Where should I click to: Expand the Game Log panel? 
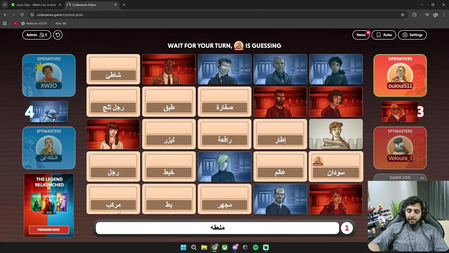(400, 178)
